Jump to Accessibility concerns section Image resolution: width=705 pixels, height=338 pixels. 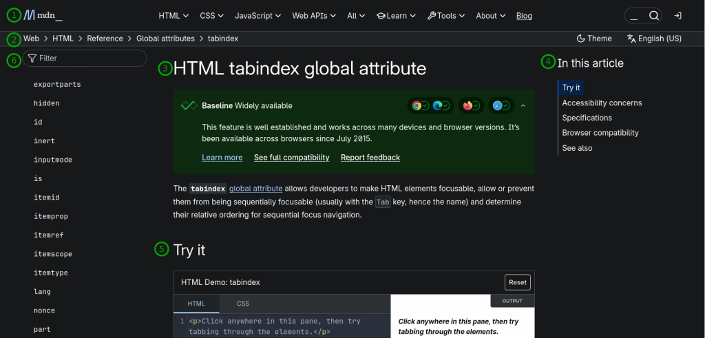602,103
